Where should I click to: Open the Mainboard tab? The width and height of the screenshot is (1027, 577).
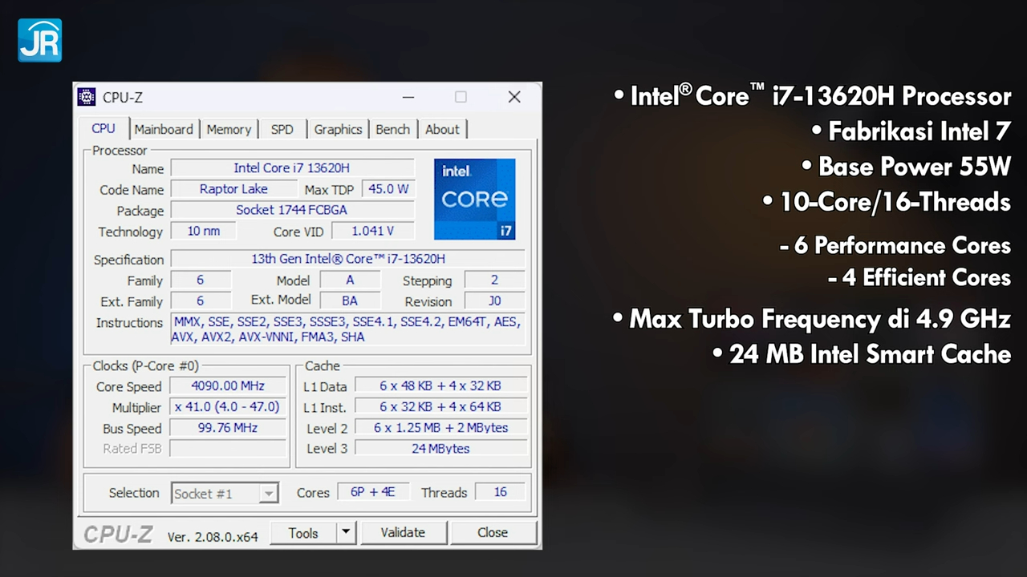tap(164, 129)
